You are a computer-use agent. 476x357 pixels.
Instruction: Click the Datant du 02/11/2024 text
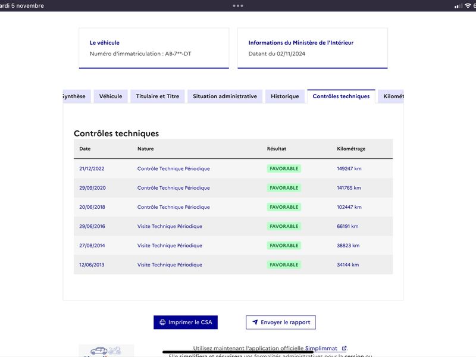[x=277, y=54]
